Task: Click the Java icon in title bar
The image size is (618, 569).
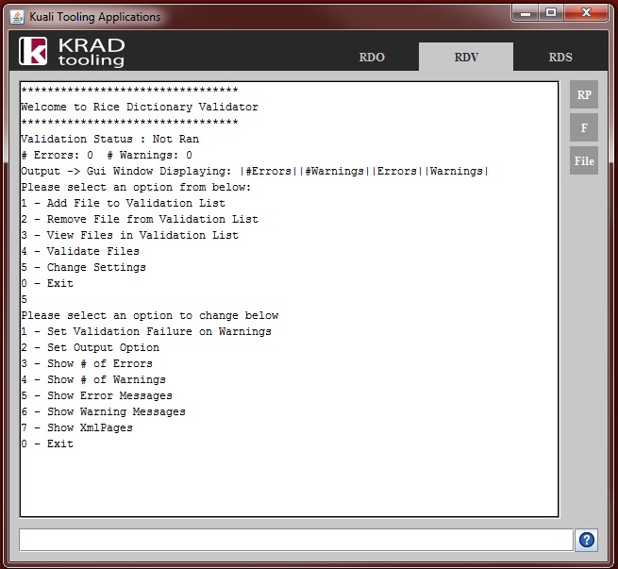Action: pos(17,17)
